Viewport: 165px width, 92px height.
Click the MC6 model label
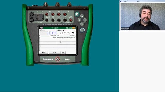68,59
